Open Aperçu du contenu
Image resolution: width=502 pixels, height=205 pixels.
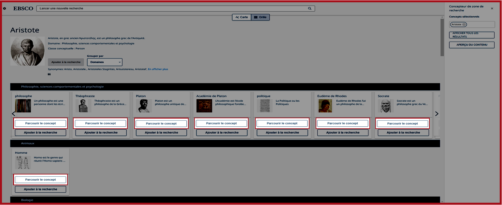click(x=472, y=45)
